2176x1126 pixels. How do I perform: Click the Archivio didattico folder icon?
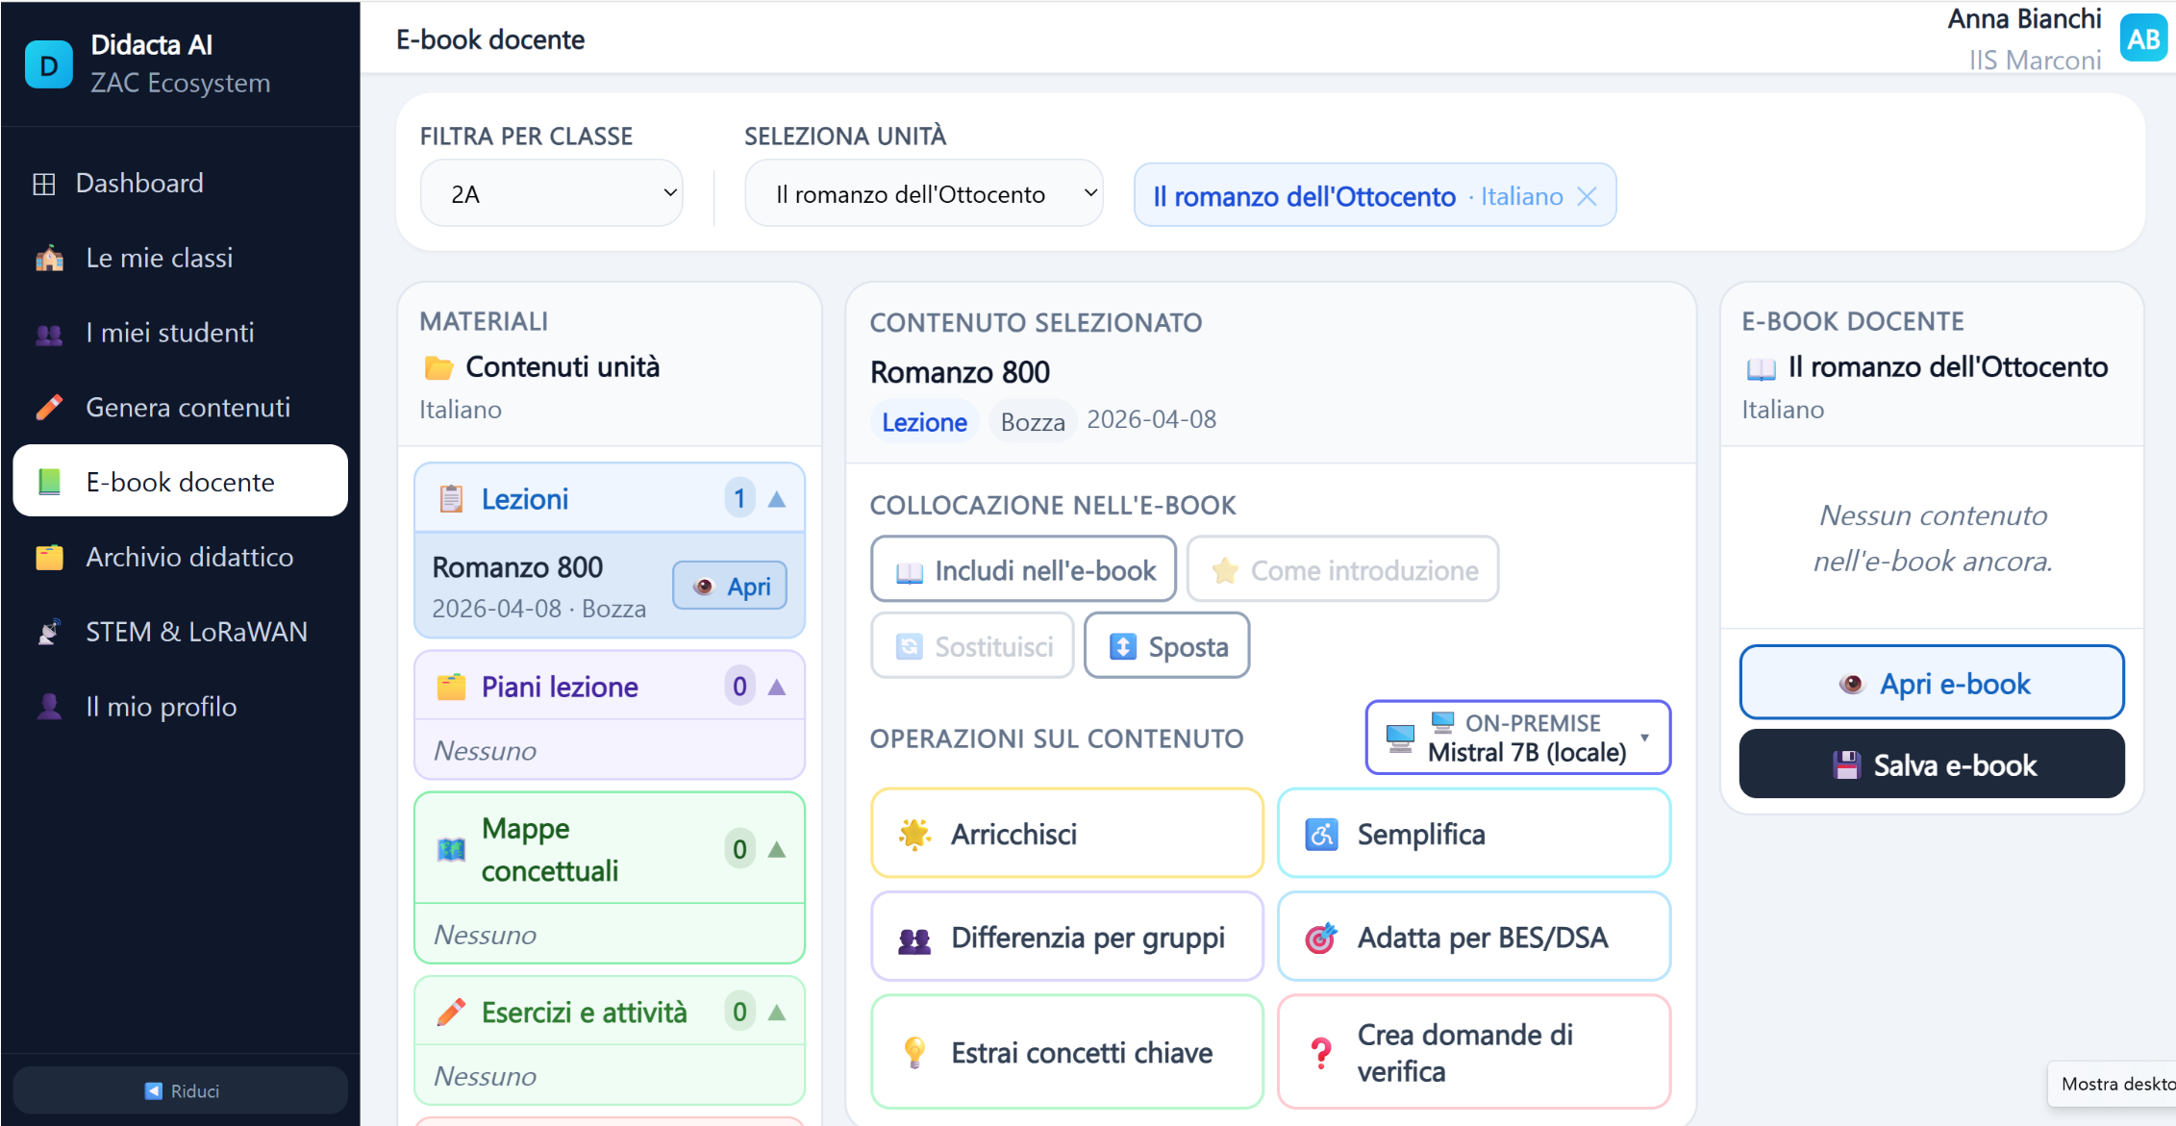coord(49,557)
